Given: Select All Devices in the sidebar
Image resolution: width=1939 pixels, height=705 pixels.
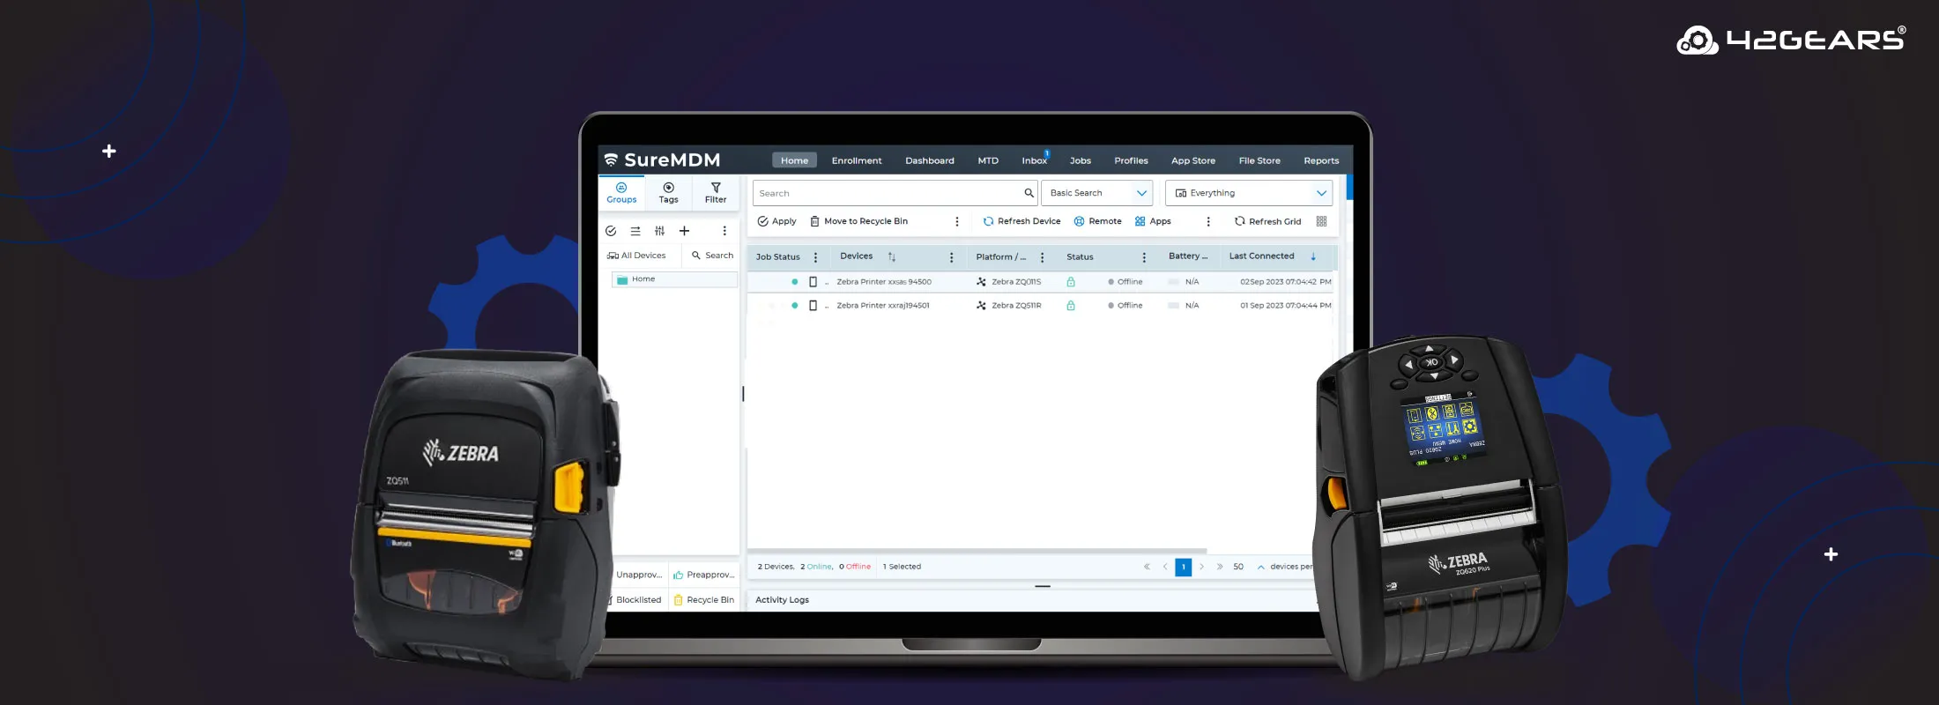Looking at the screenshot, I should coord(636,256).
